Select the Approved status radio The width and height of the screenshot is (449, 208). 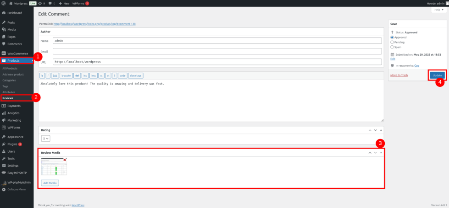(x=392, y=37)
